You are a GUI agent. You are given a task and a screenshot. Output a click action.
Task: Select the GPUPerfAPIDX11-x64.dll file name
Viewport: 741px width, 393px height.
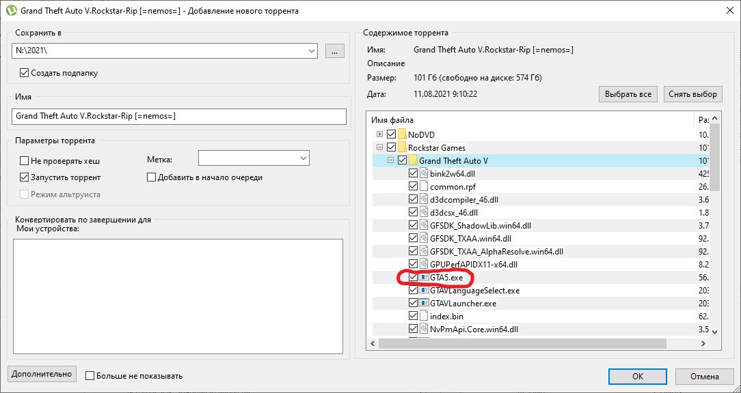(474, 265)
